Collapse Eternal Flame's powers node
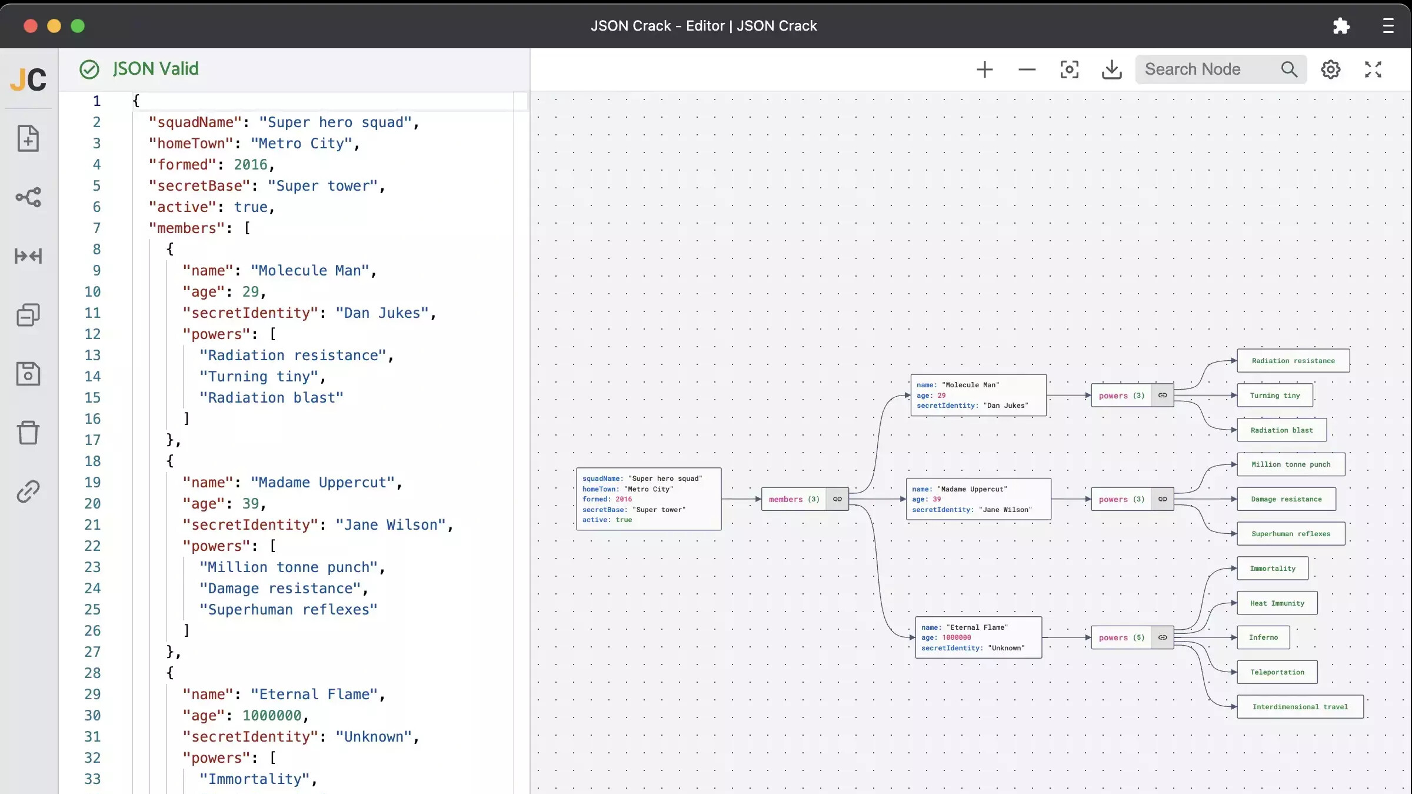The image size is (1412, 794). (1163, 637)
